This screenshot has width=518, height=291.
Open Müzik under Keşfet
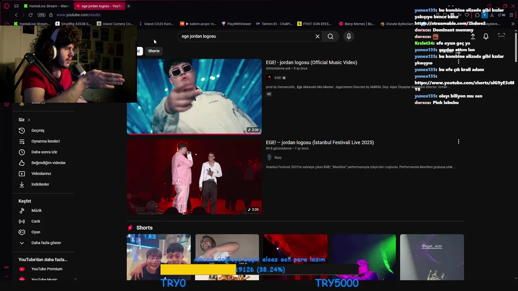click(43, 211)
